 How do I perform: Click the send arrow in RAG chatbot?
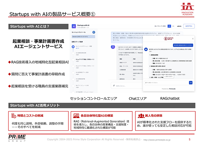[191, 82]
